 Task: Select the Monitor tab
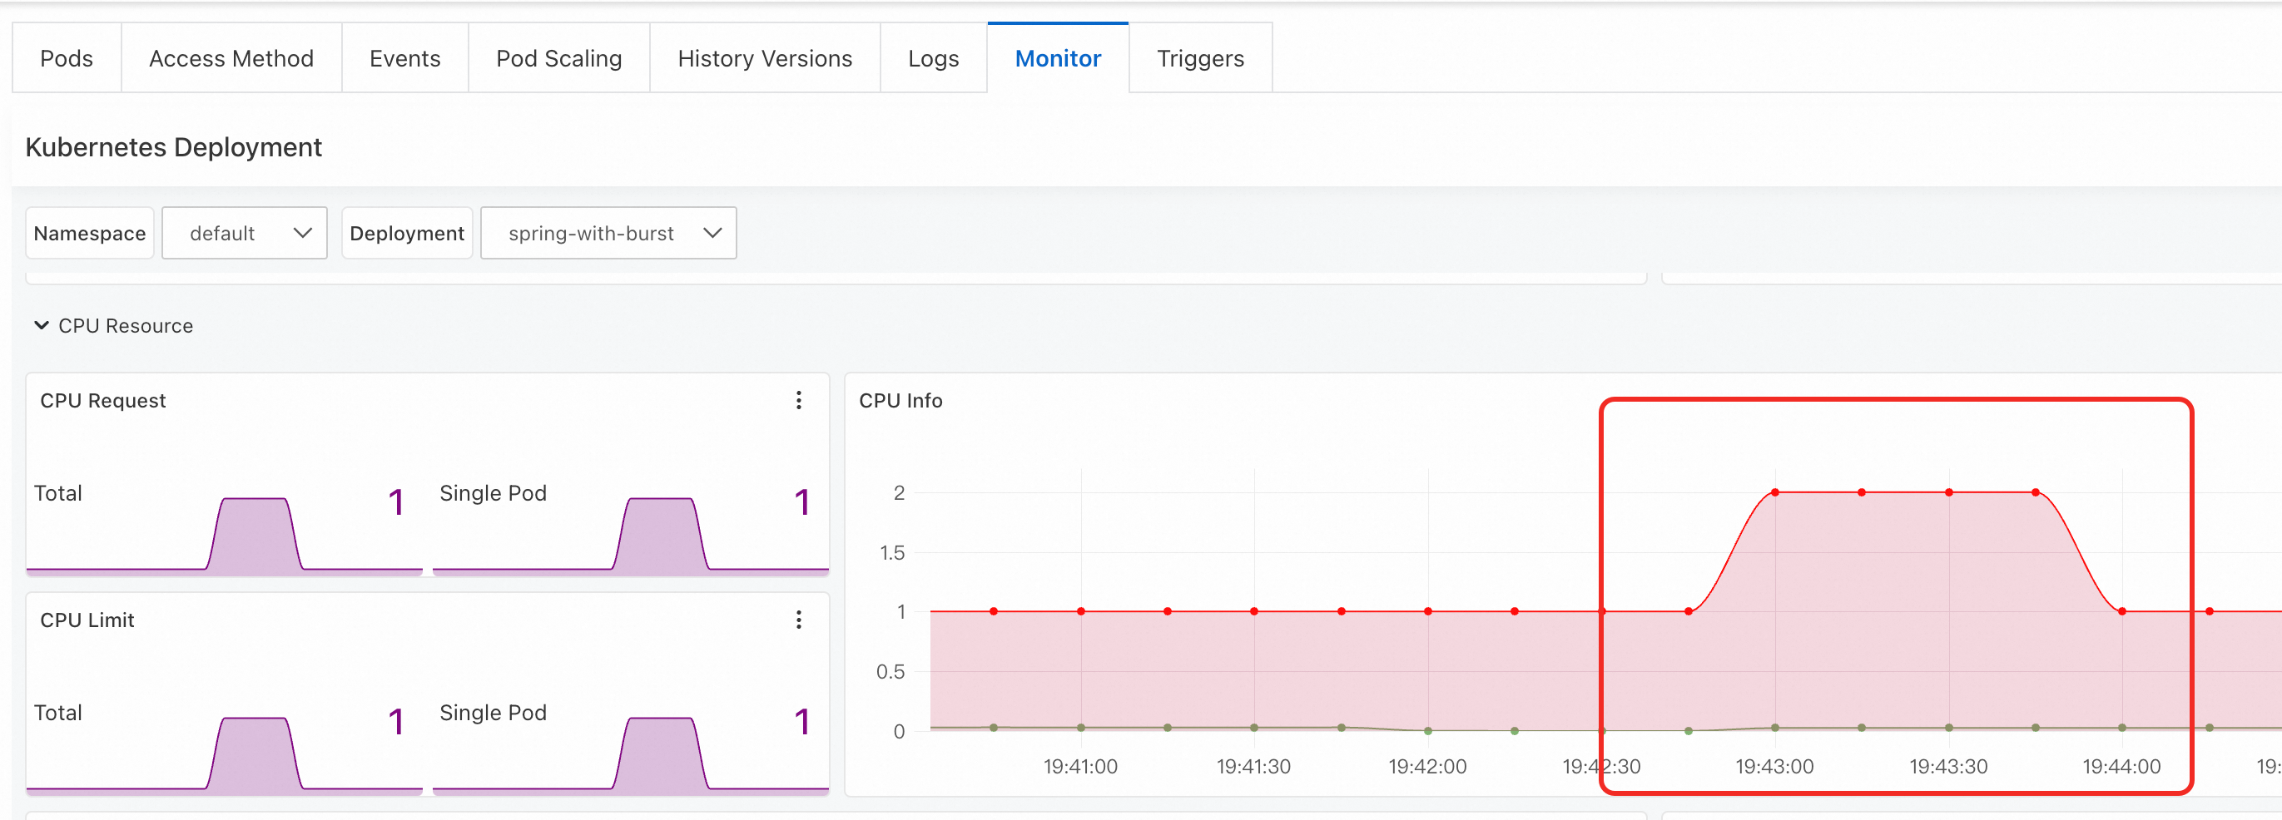1058,58
